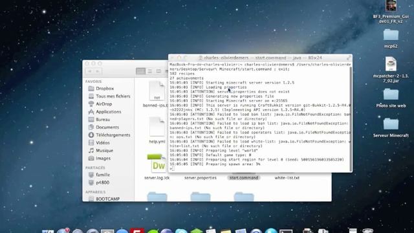
Task: Click 'Default game type: 0' log line
Action: point(210,155)
